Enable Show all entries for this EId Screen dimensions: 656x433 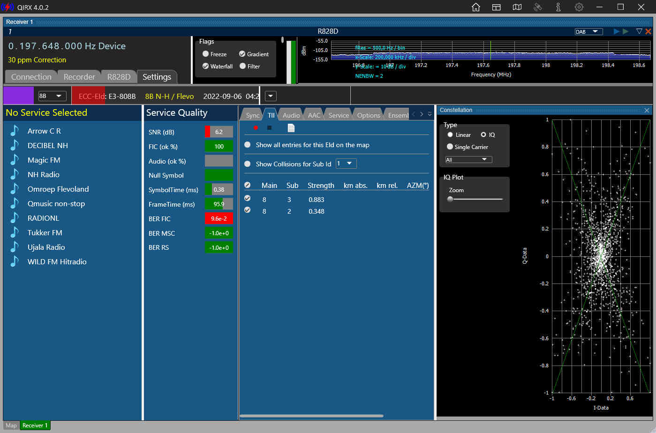248,145
